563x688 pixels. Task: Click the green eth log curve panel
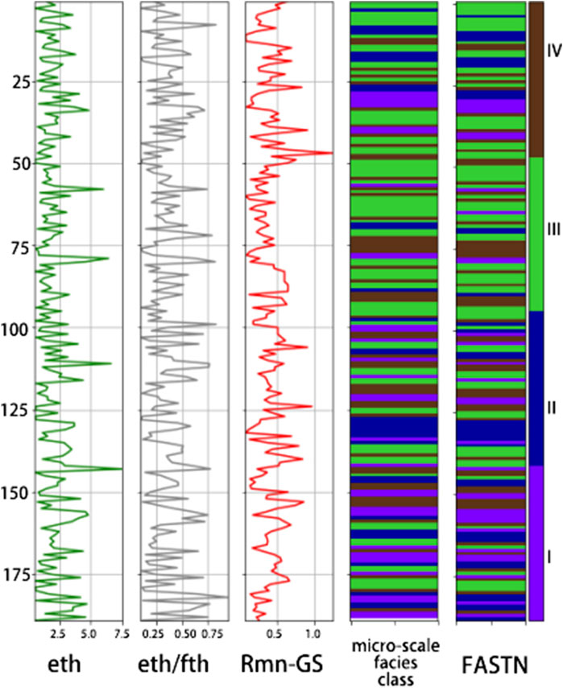(79, 311)
